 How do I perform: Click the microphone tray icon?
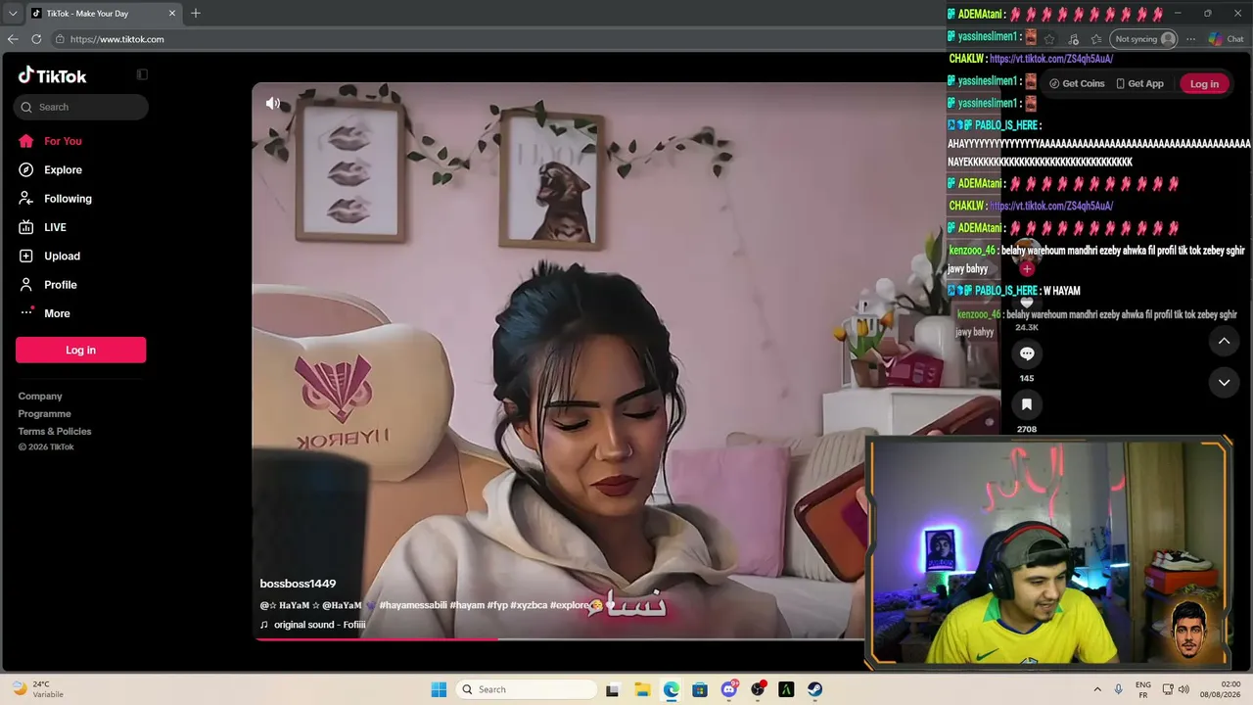[1119, 689]
